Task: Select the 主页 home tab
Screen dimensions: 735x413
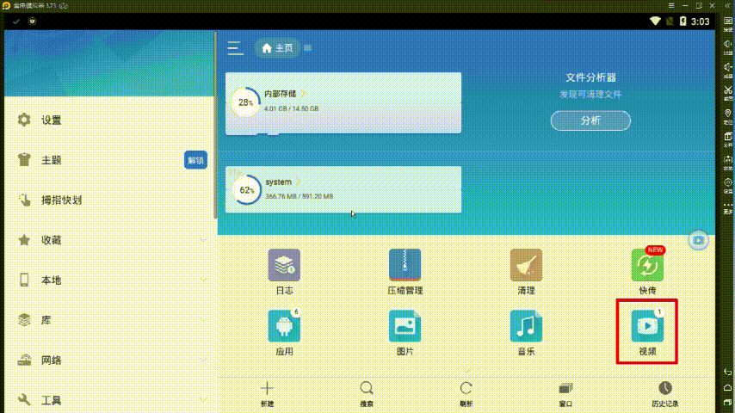Action: [277, 48]
